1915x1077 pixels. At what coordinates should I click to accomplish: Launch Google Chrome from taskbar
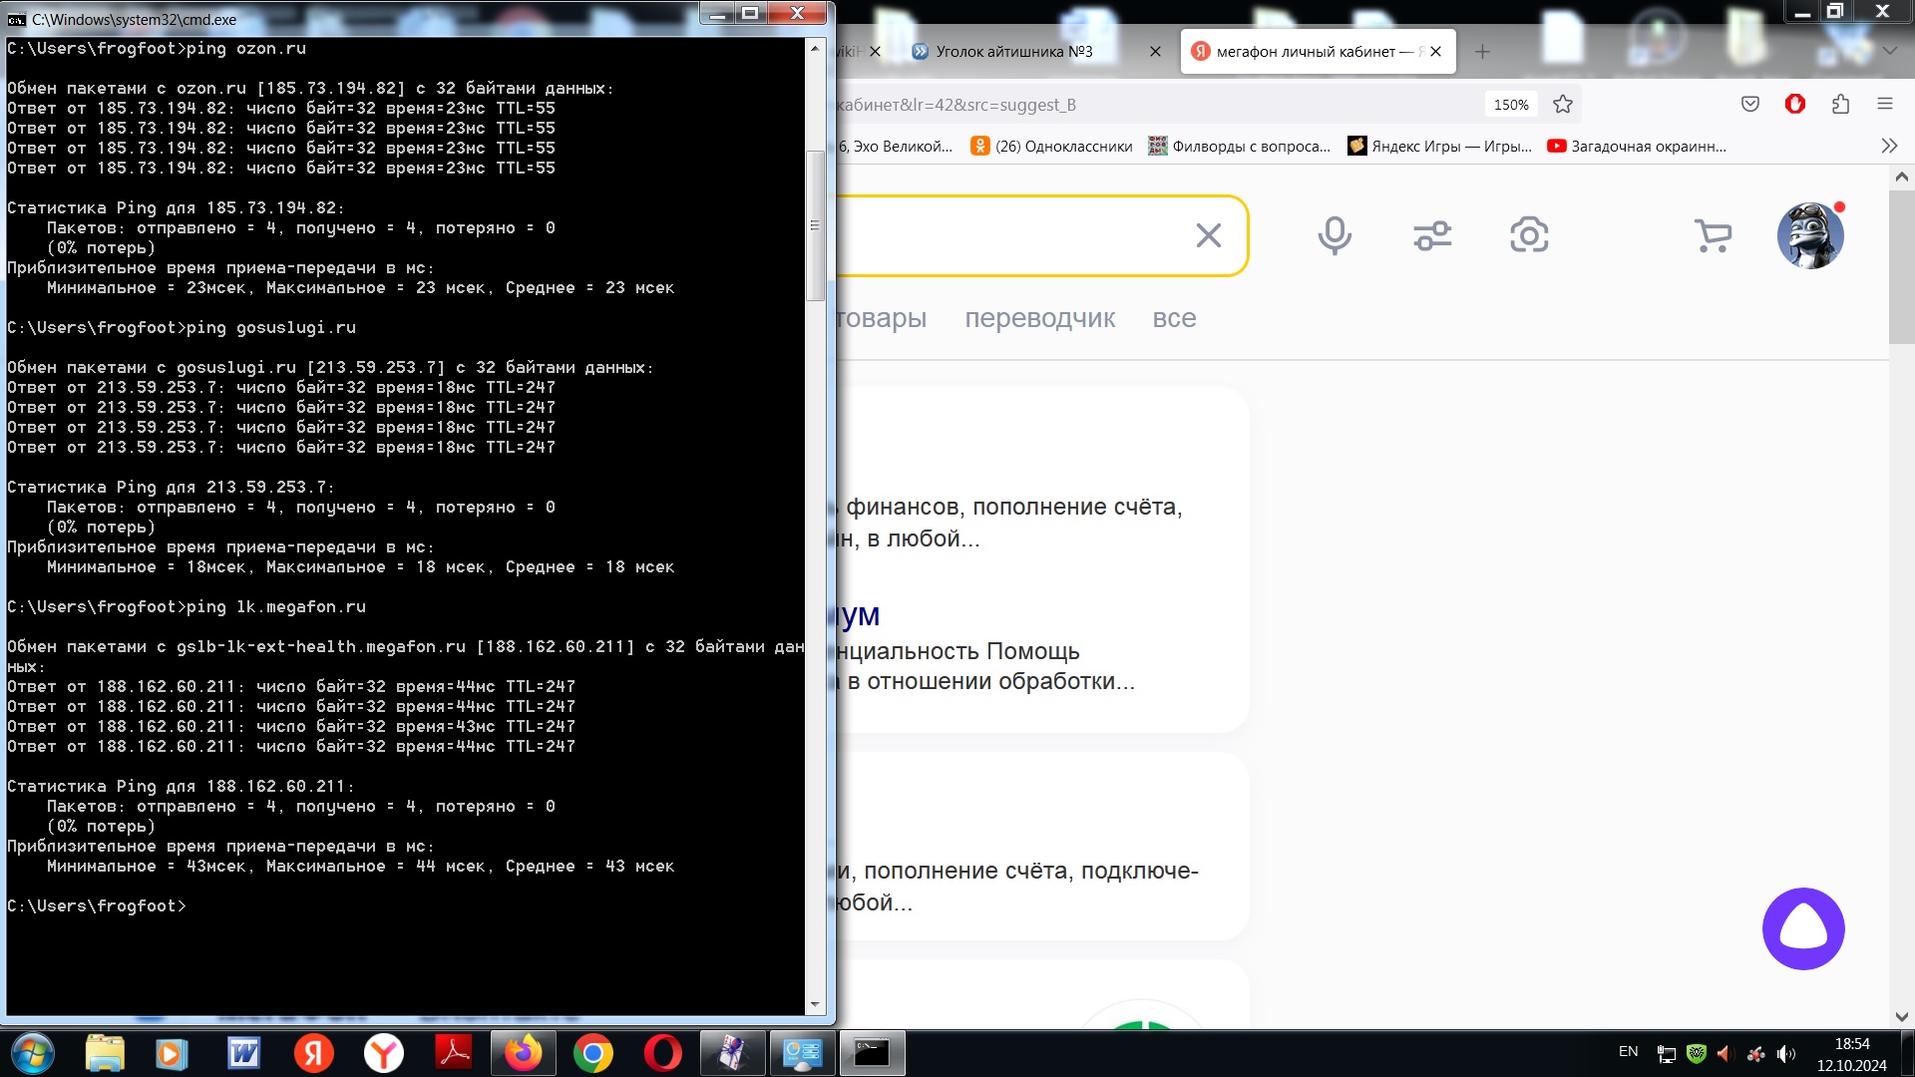tap(593, 1053)
